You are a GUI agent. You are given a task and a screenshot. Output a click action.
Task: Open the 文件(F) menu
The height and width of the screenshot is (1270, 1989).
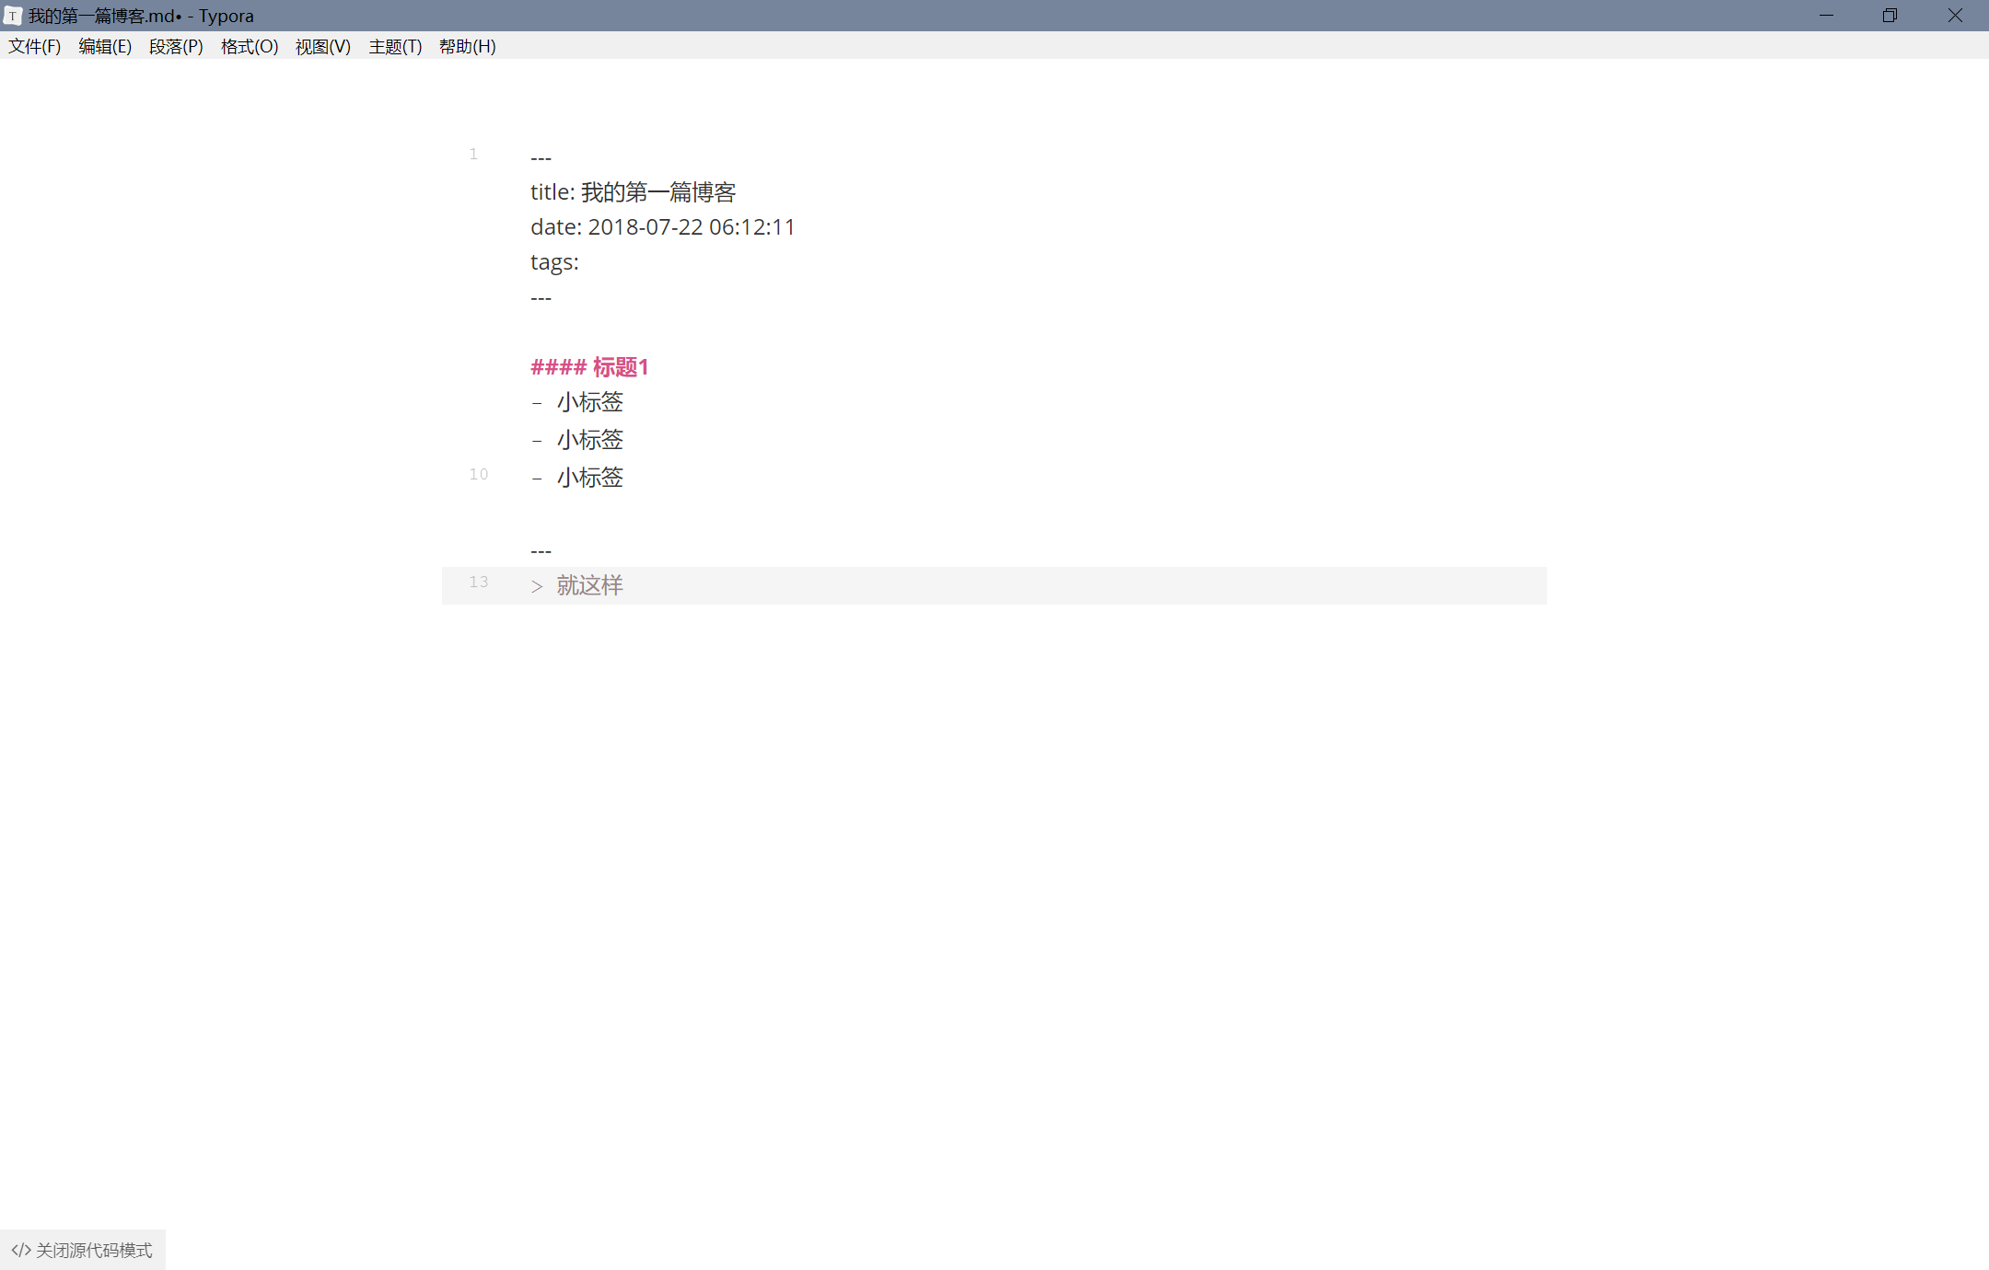point(35,46)
